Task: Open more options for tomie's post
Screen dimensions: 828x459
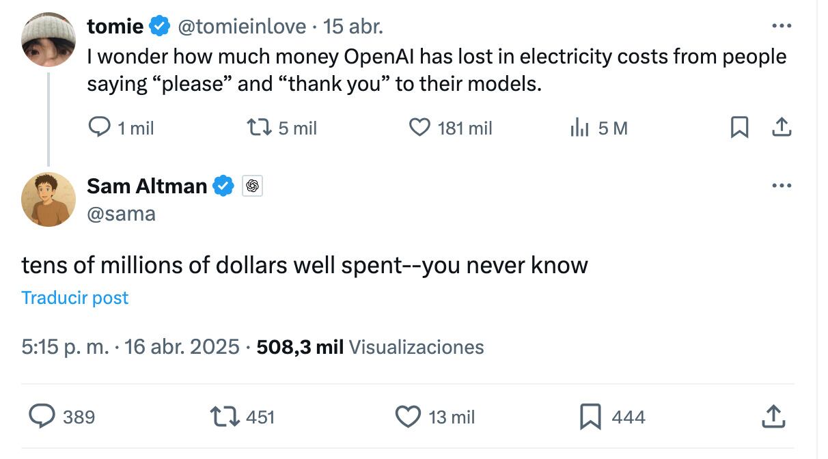Action: (x=781, y=27)
